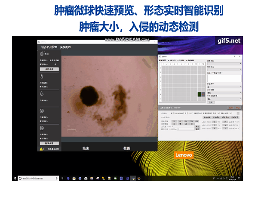
Task: Click 截图 to capture the image
Action: tap(127, 148)
